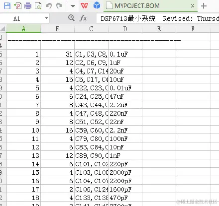This screenshot has width=219, height=206.
Task: Click cell containing C106,C124
Action: click(91, 189)
